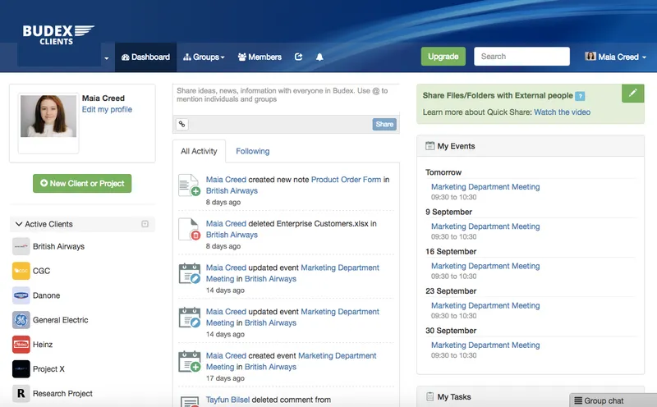Viewport: 657px width, 407px height.
Task: Open the dropdown arrow beside the logo
Action: tap(107, 57)
